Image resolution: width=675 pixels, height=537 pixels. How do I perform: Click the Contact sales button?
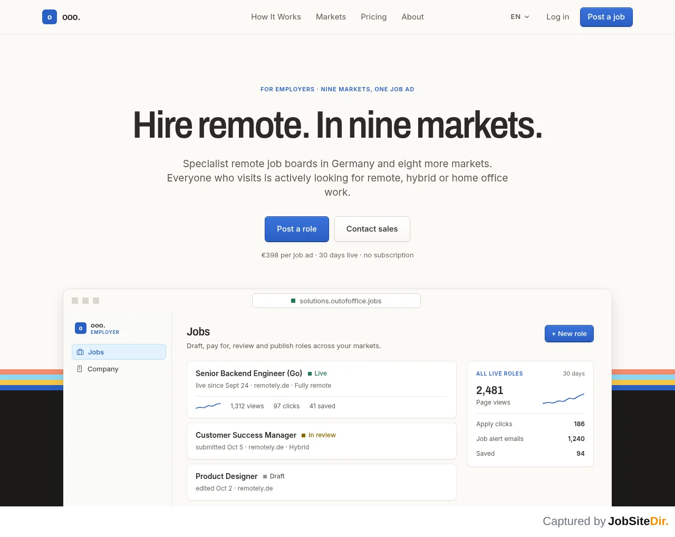click(x=372, y=229)
